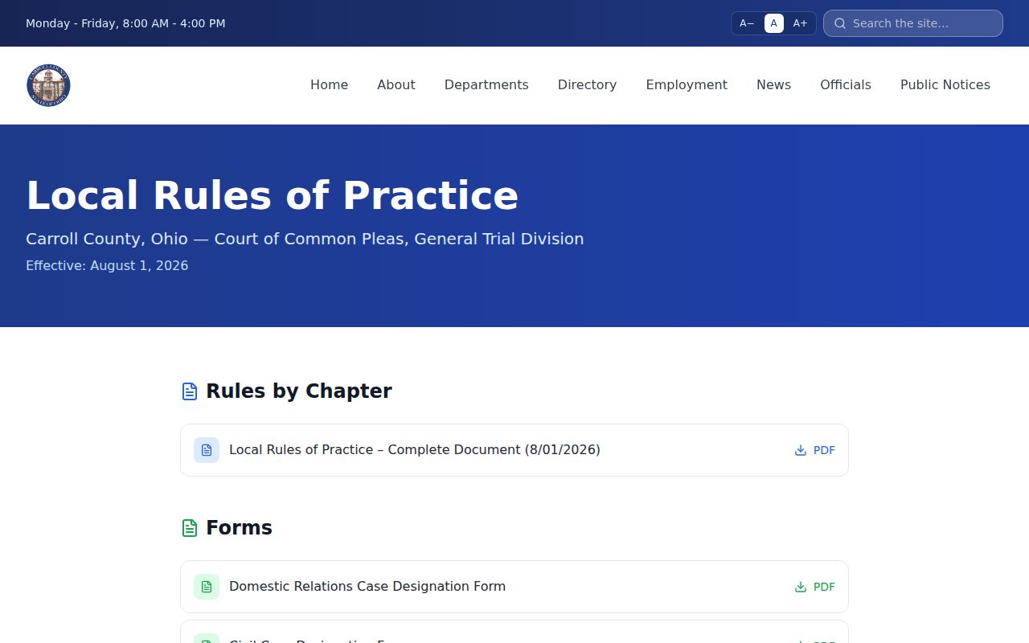
Task: Reset font size with the A button
Action: [774, 23]
